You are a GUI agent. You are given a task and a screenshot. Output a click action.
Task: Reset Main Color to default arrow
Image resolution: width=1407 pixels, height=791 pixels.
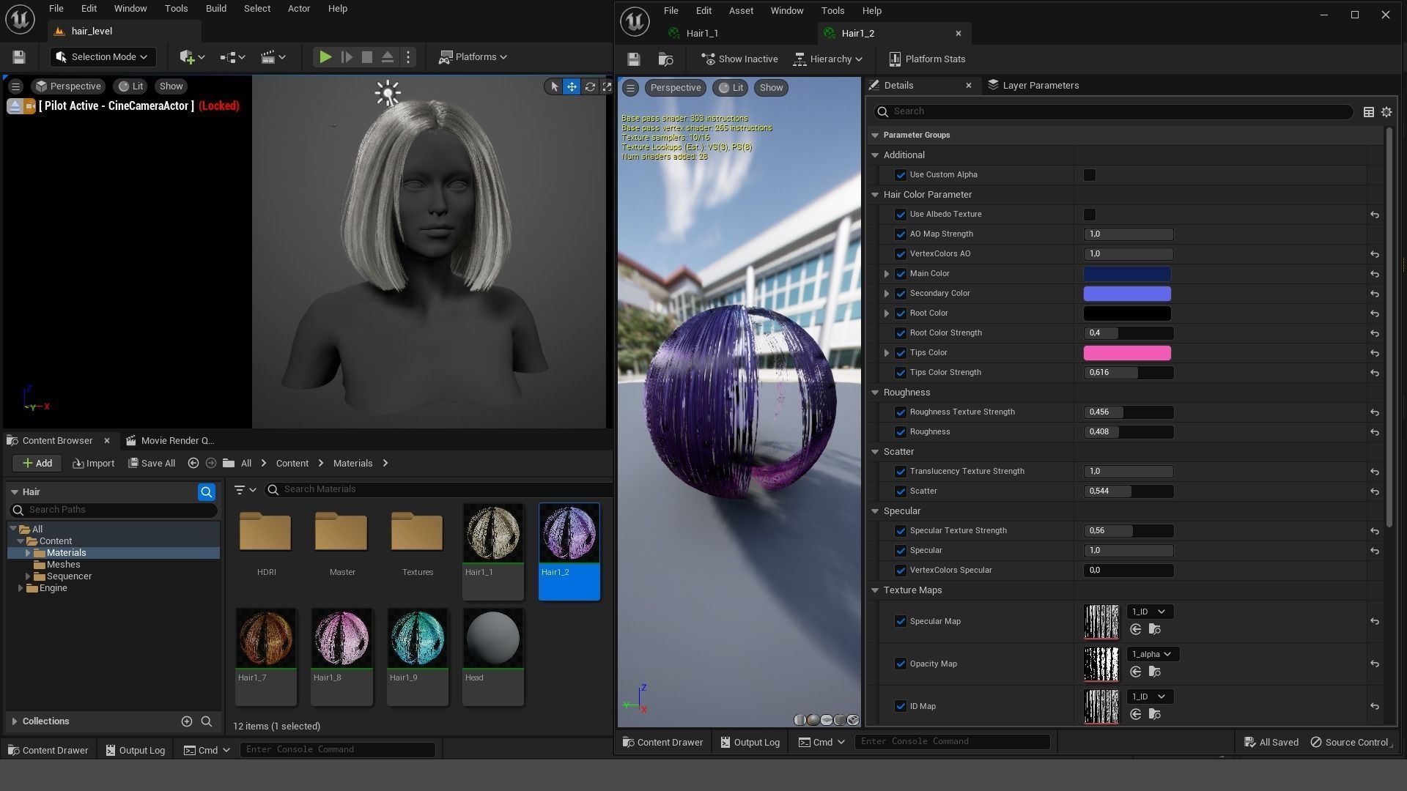[1375, 274]
